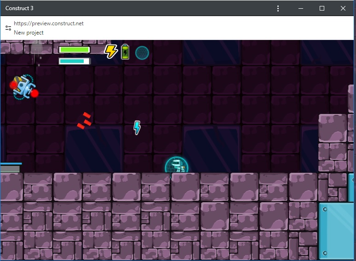Click the green health bar
Image resolution: width=356 pixels, height=261 pixels.
click(x=74, y=50)
